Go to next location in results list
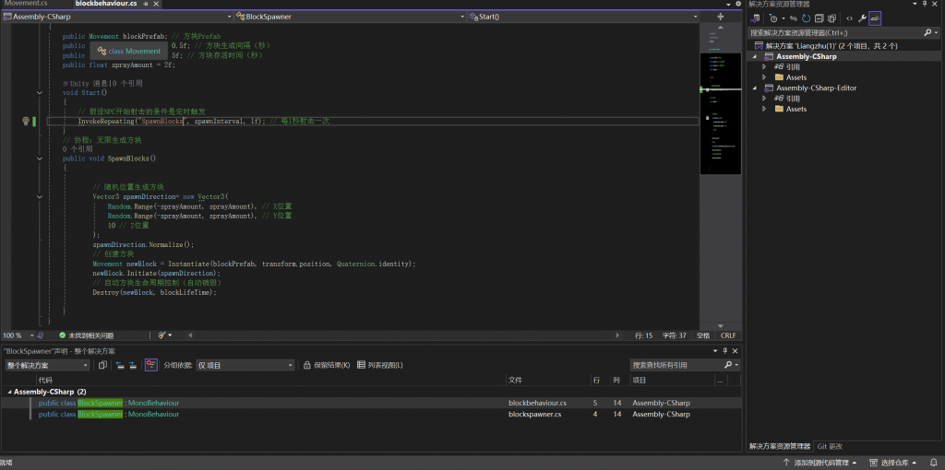 tap(133, 365)
